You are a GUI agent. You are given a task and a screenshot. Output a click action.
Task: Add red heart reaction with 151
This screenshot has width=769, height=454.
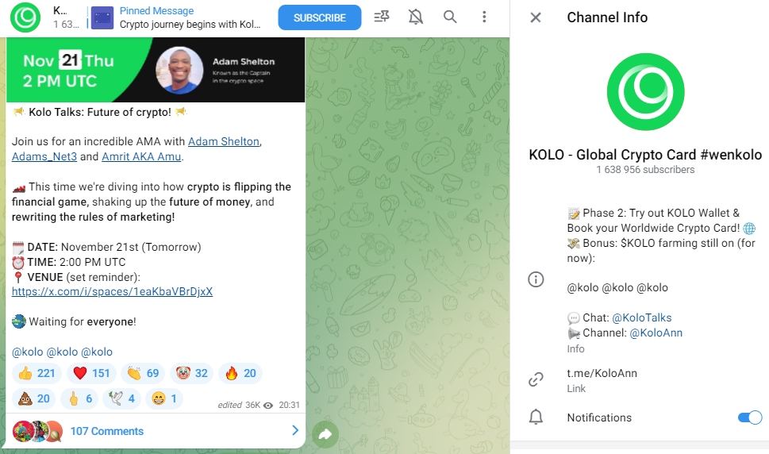[x=91, y=374]
